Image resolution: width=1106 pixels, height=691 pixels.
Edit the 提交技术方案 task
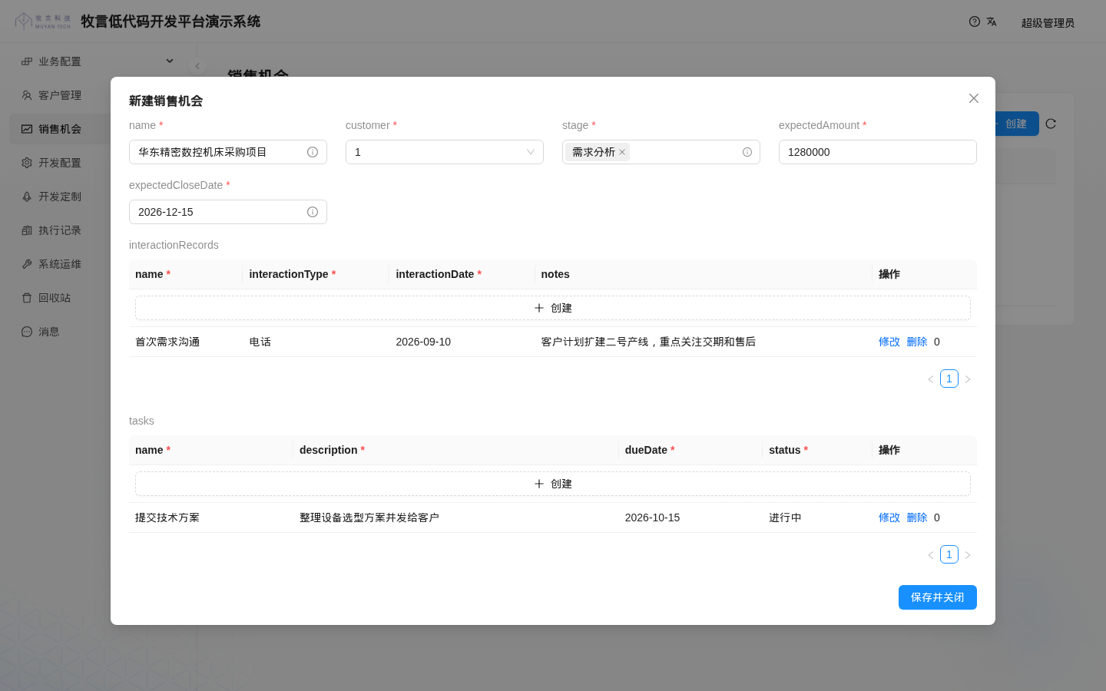[889, 517]
